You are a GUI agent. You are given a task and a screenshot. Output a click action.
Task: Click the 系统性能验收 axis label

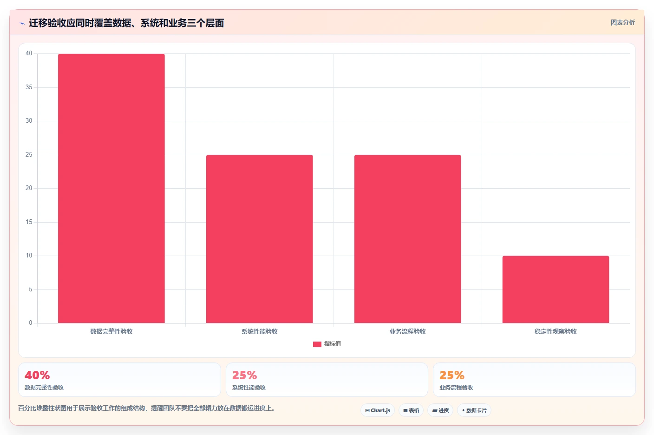(x=260, y=331)
